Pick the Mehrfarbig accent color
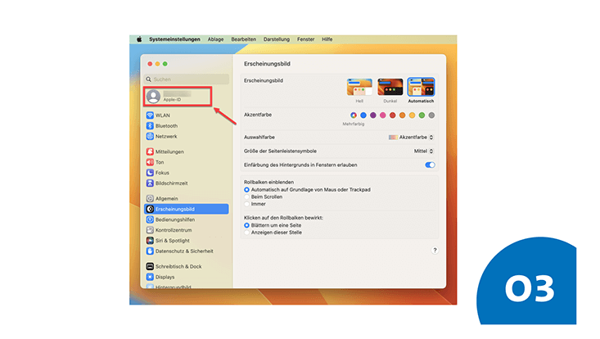This screenshot has width=600, height=339. 354,115
